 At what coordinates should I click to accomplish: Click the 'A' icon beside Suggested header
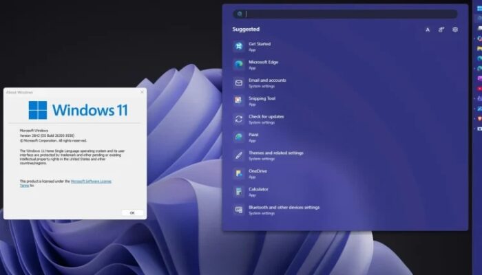pyautogui.click(x=428, y=30)
